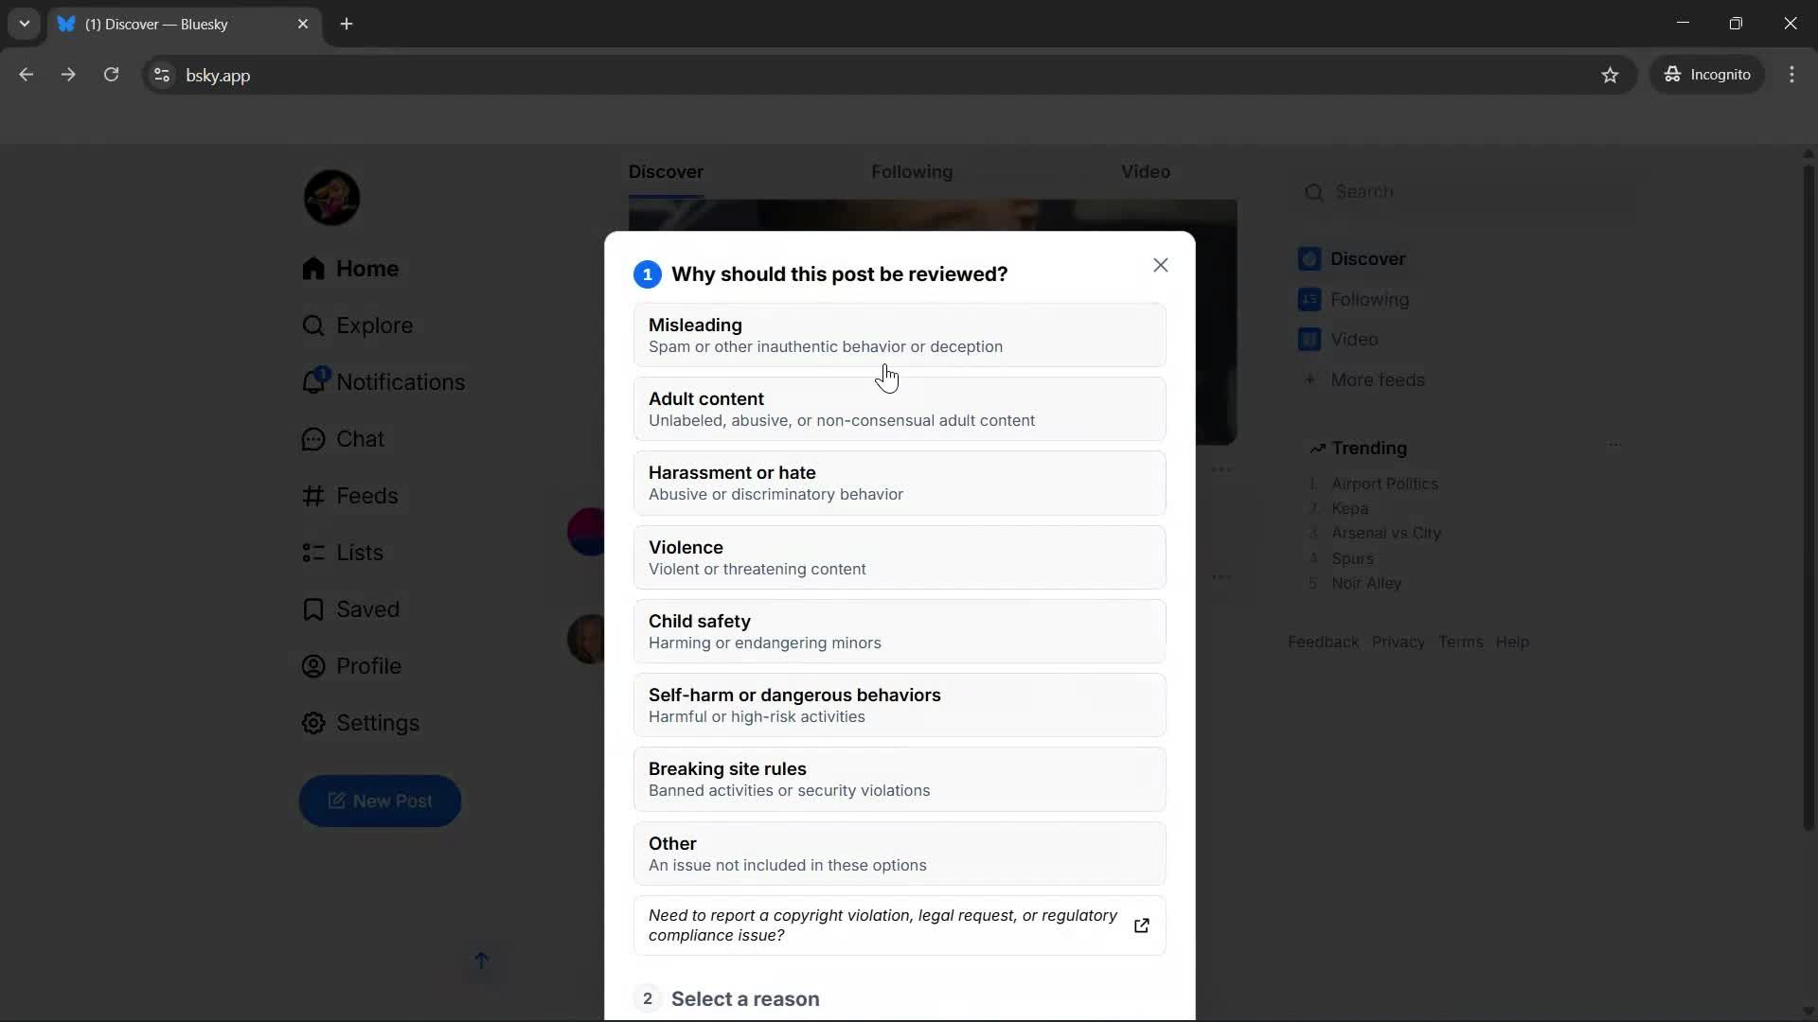Open the Feeds section
The height and width of the screenshot is (1022, 1818).
[365, 496]
